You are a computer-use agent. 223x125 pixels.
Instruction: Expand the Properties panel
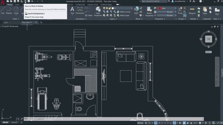(160, 19)
